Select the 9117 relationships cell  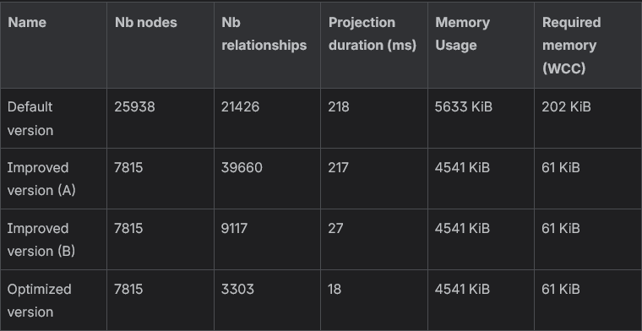[x=234, y=228]
